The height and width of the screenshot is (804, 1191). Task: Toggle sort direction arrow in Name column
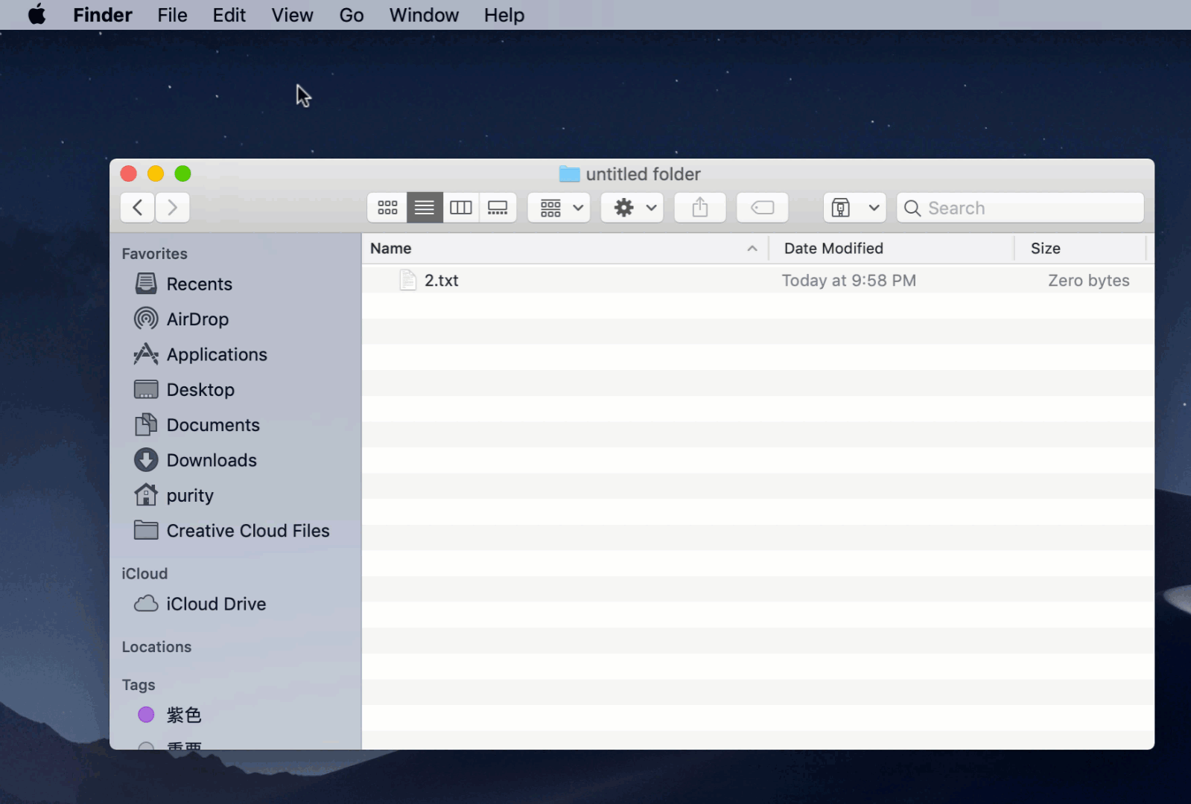[x=752, y=249]
